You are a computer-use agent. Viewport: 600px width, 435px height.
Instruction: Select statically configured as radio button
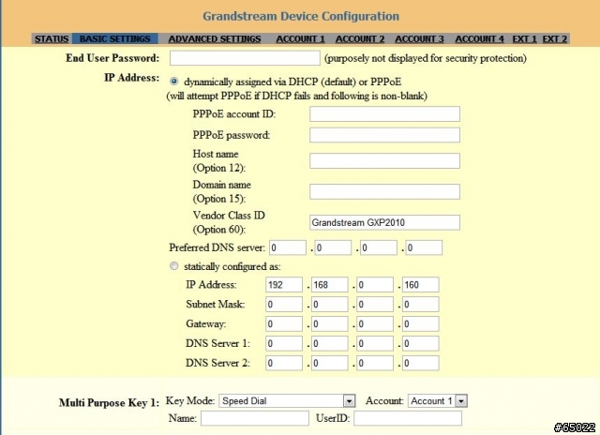pos(173,266)
